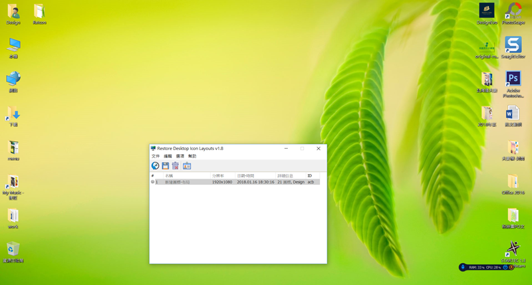The image size is (532, 285).
Task: Select the 1920x1080 resolution cell
Action: [x=222, y=182]
